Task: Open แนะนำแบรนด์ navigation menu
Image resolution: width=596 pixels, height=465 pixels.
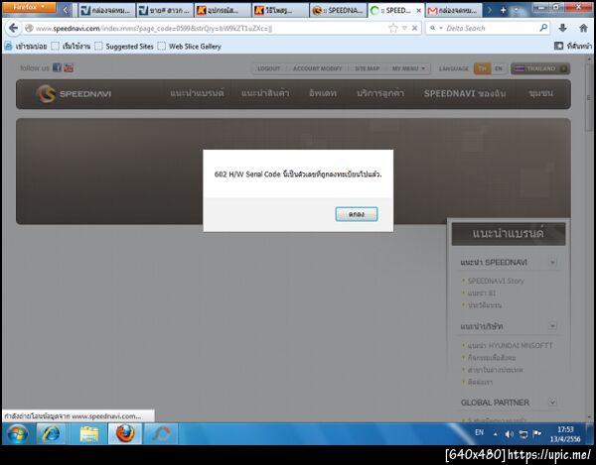Action: tap(197, 93)
